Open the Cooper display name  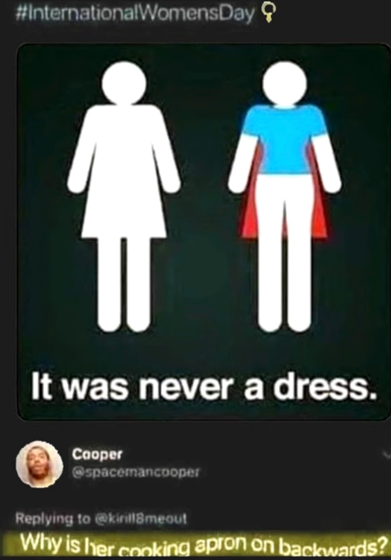97,455
